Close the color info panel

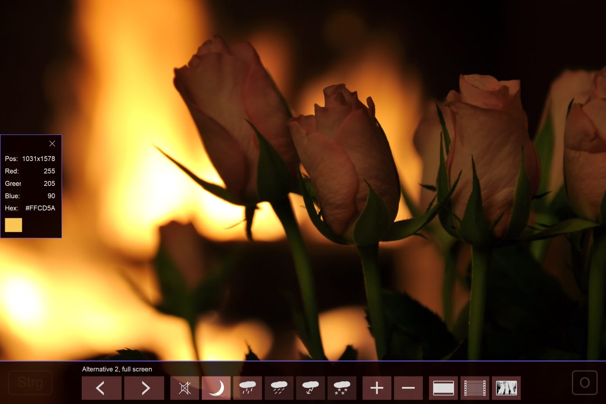coord(52,144)
